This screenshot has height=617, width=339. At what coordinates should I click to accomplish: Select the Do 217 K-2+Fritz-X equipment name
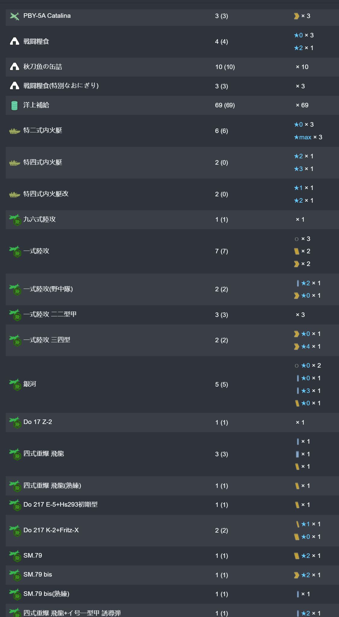pos(51,530)
